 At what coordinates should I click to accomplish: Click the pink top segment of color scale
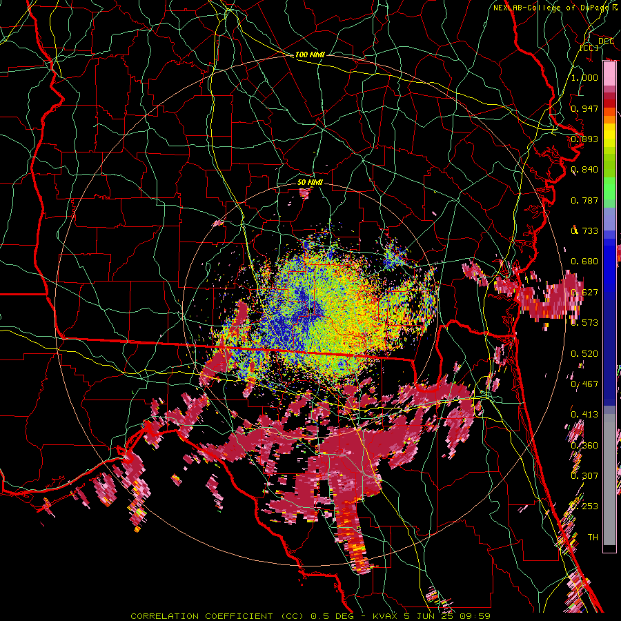coord(609,74)
